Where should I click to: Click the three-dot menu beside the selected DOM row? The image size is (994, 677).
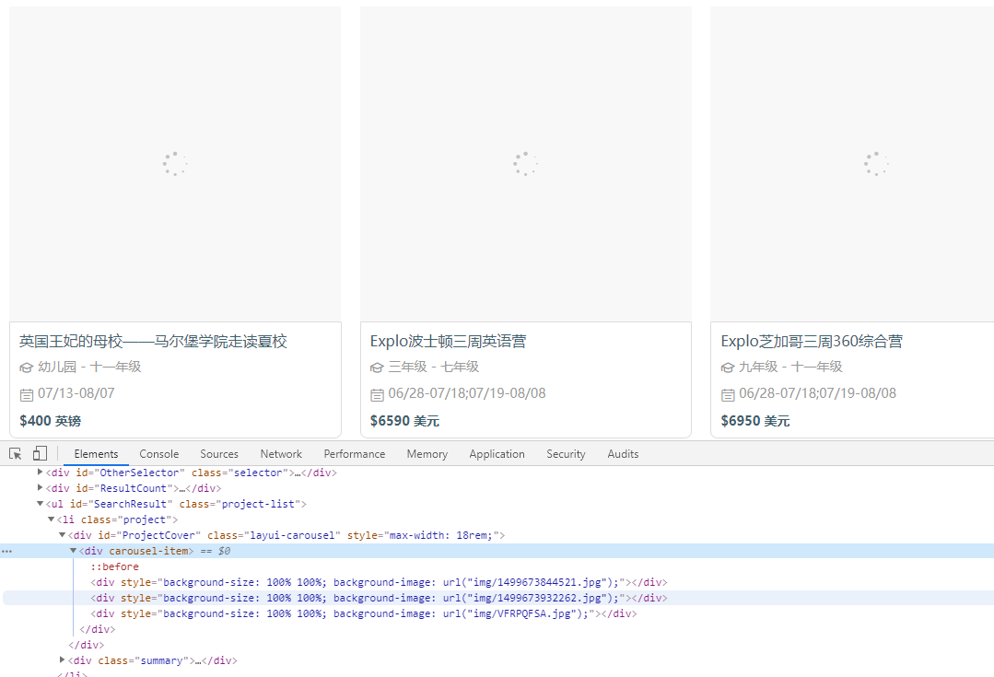(x=7, y=552)
